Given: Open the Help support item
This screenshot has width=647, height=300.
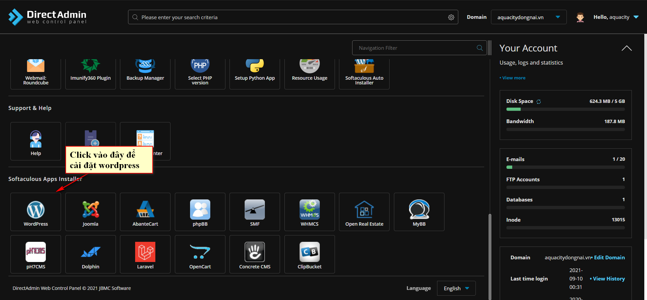Looking at the screenshot, I should tap(36, 141).
